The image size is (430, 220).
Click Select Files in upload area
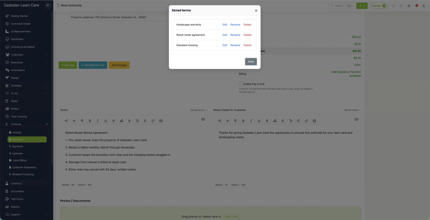(x=231, y=216)
